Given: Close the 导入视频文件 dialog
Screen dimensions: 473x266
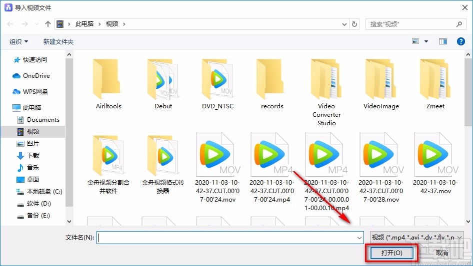Looking at the screenshot, I should tap(465, 7).
